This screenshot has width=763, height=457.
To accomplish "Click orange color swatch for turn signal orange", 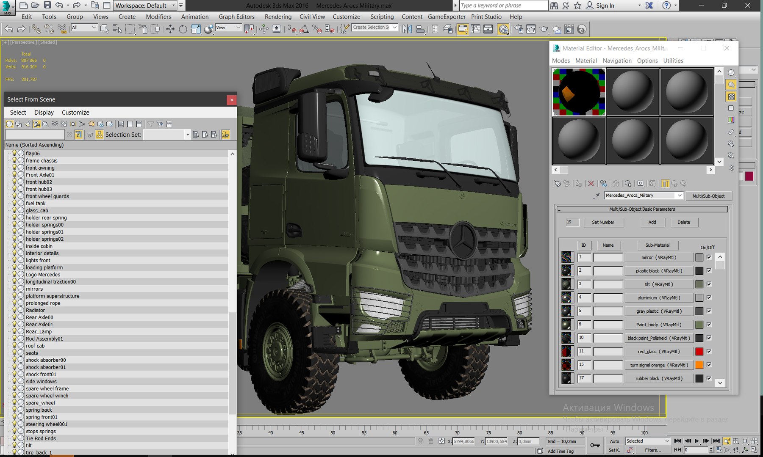I will [699, 365].
